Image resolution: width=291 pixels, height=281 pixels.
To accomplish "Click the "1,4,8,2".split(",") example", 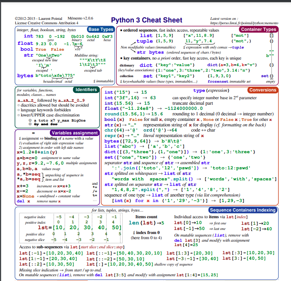I will (171, 190).
